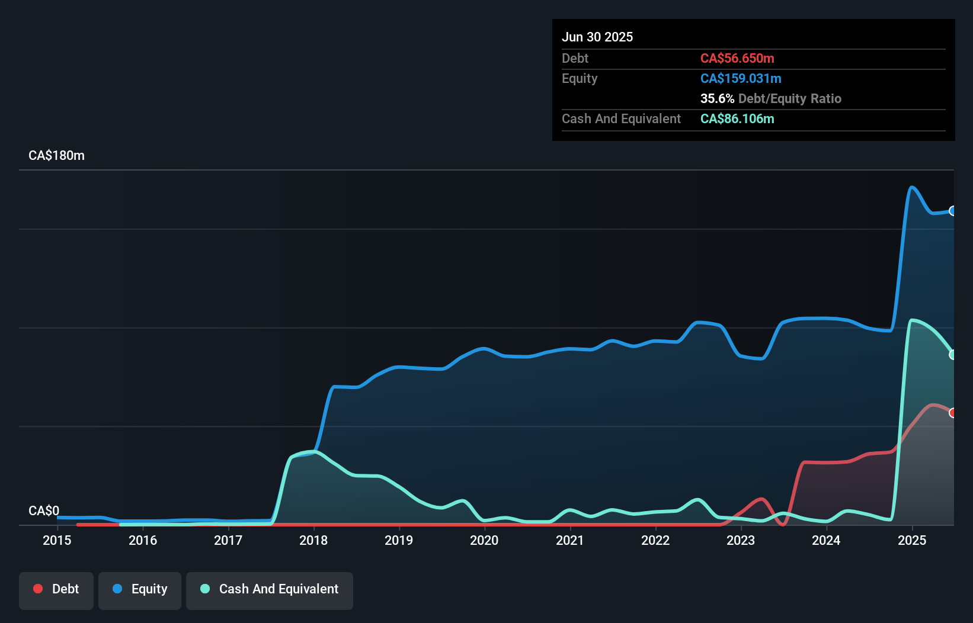The image size is (973, 623).
Task: Click the CA$180m gridline label
Action: tap(56, 155)
